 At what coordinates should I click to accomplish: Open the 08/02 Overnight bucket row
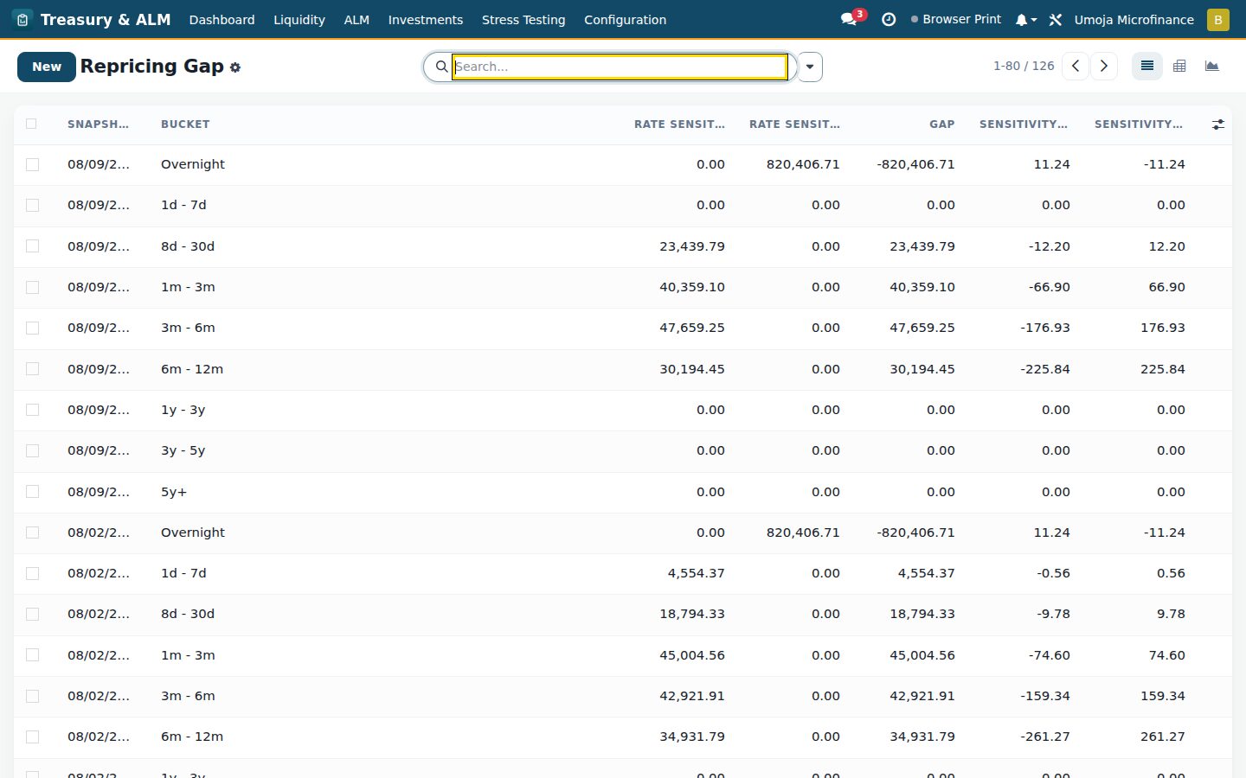pos(623,532)
